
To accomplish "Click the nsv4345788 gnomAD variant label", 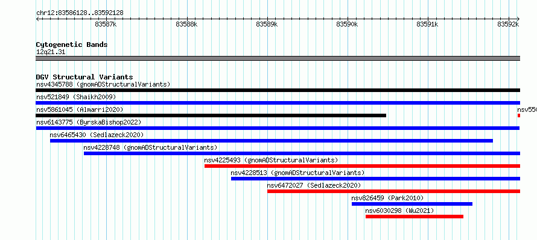I will (x=103, y=84).
